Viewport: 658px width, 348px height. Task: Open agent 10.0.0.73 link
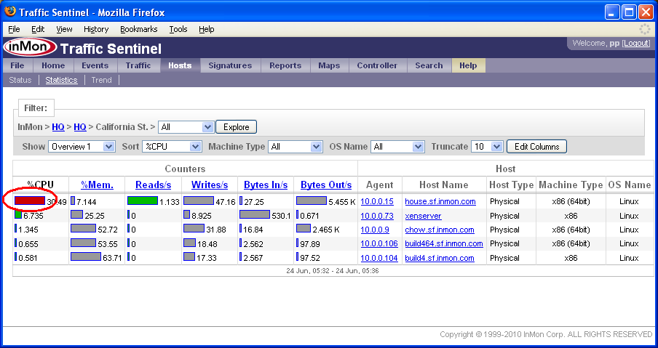point(377,216)
